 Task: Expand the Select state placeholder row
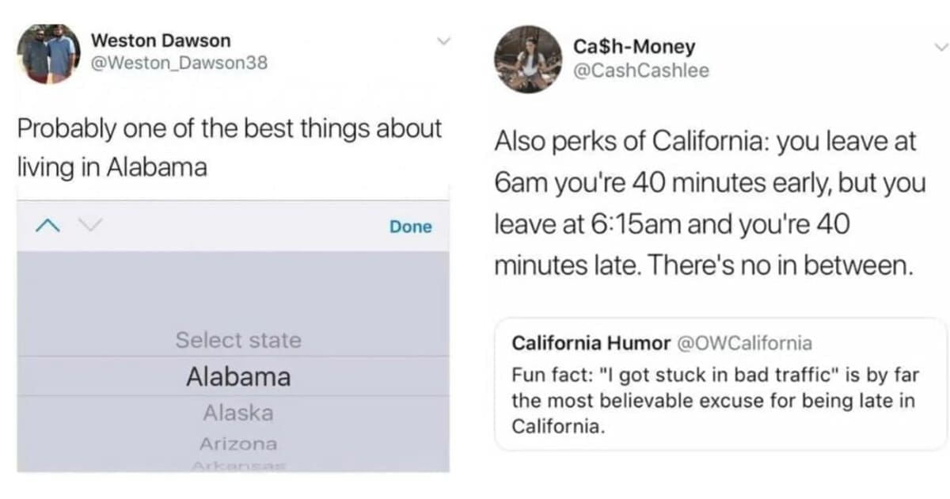point(237,341)
